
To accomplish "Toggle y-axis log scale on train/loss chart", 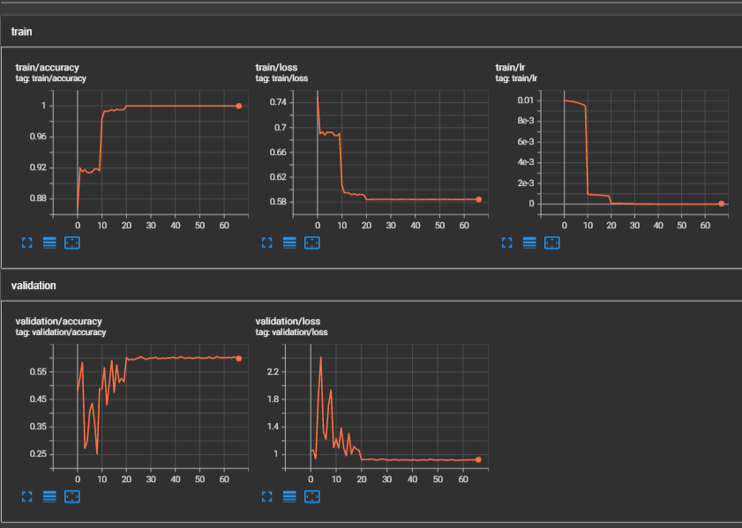I will (x=289, y=242).
